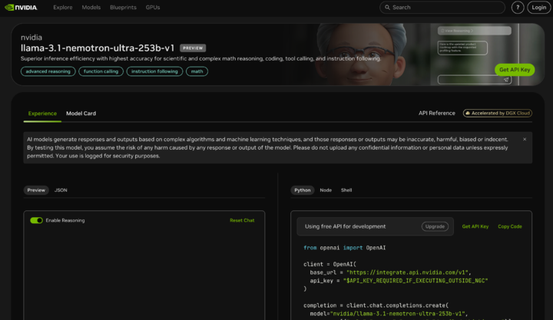The height and width of the screenshot is (320, 553).
Task: Click the nvidia publisher name
Action: [x=31, y=38]
